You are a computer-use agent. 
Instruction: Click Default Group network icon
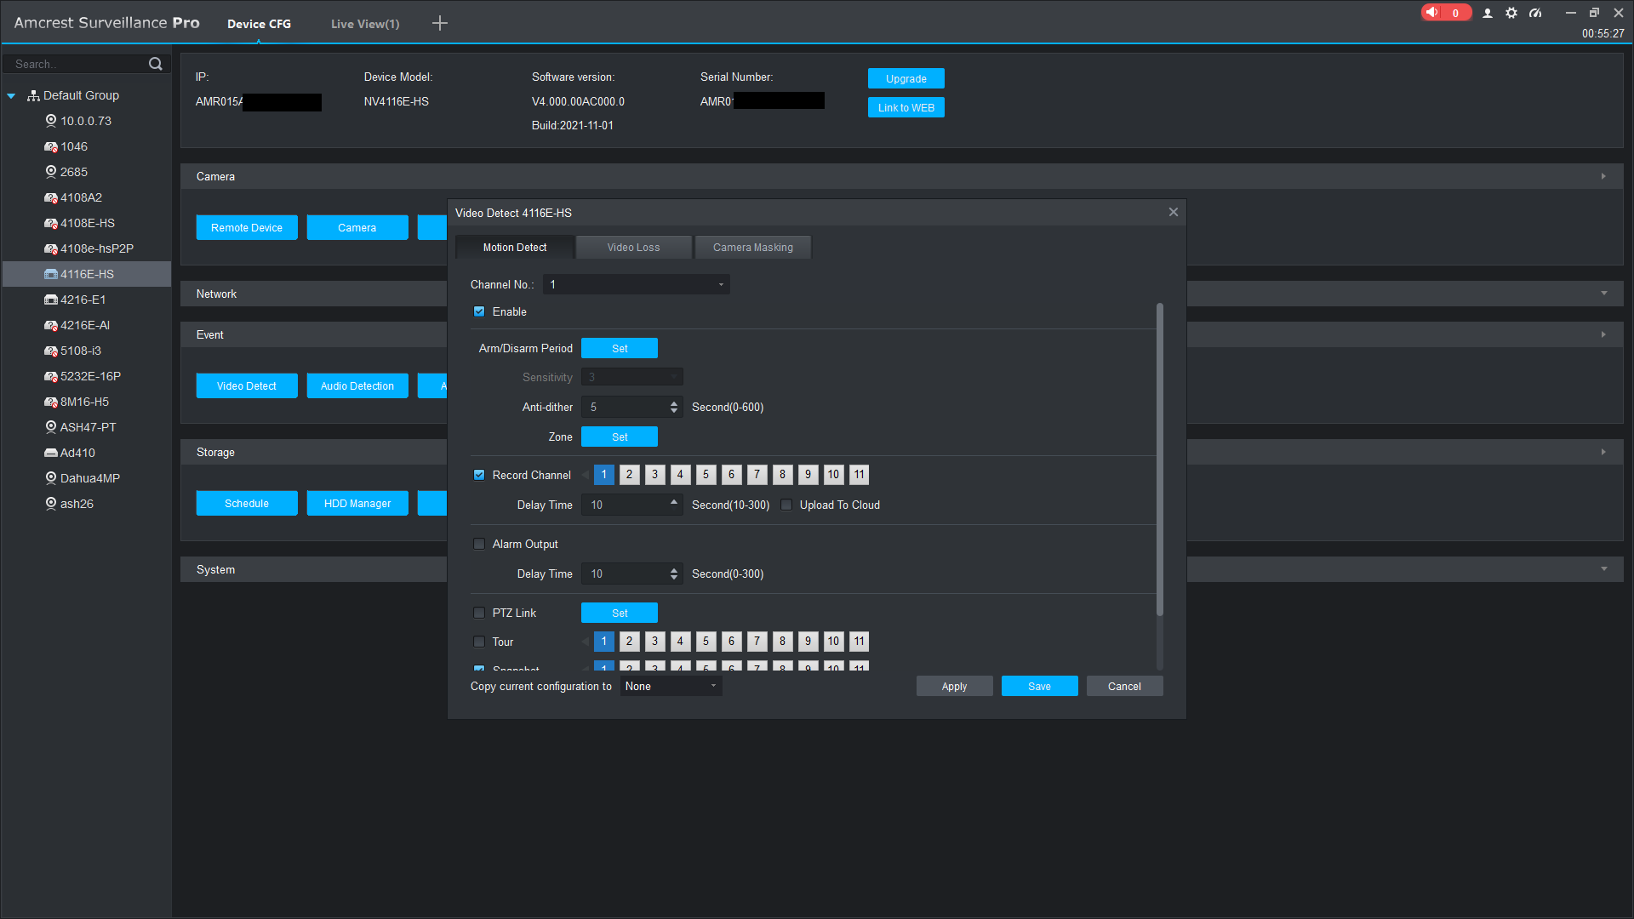[33, 95]
